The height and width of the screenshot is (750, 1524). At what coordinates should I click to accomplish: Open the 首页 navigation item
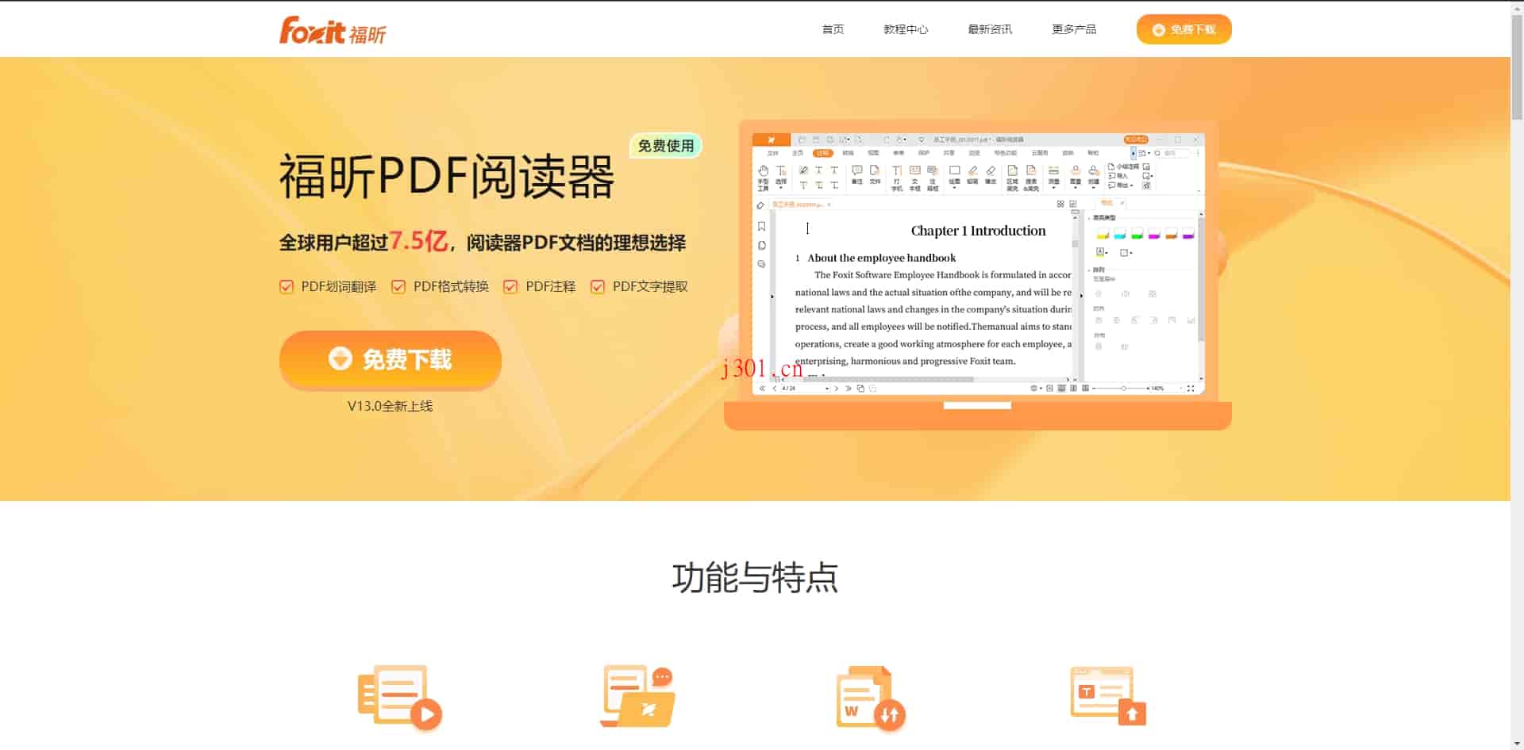pos(833,29)
